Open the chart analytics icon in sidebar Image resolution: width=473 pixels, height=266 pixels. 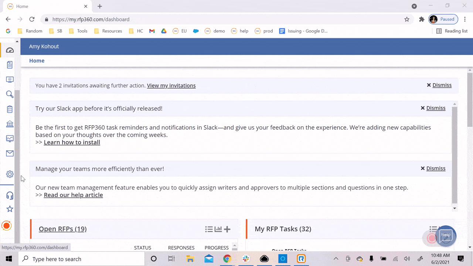(10, 139)
